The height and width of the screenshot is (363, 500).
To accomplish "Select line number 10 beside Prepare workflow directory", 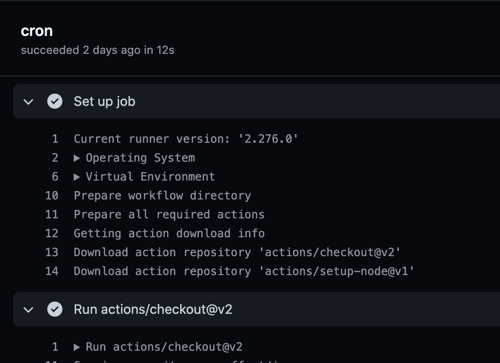I will (55, 195).
